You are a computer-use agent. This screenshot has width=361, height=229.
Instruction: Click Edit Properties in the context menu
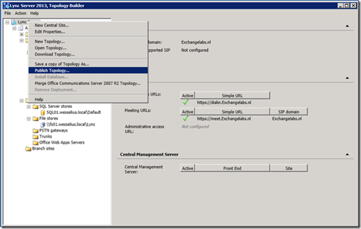click(x=50, y=31)
